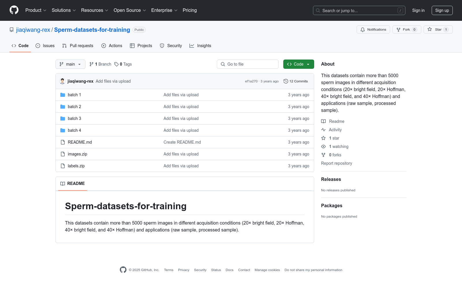Click the batch 1 folder icon
Viewport: 462px width, 289px height.
pyautogui.click(x=63, y=95)
